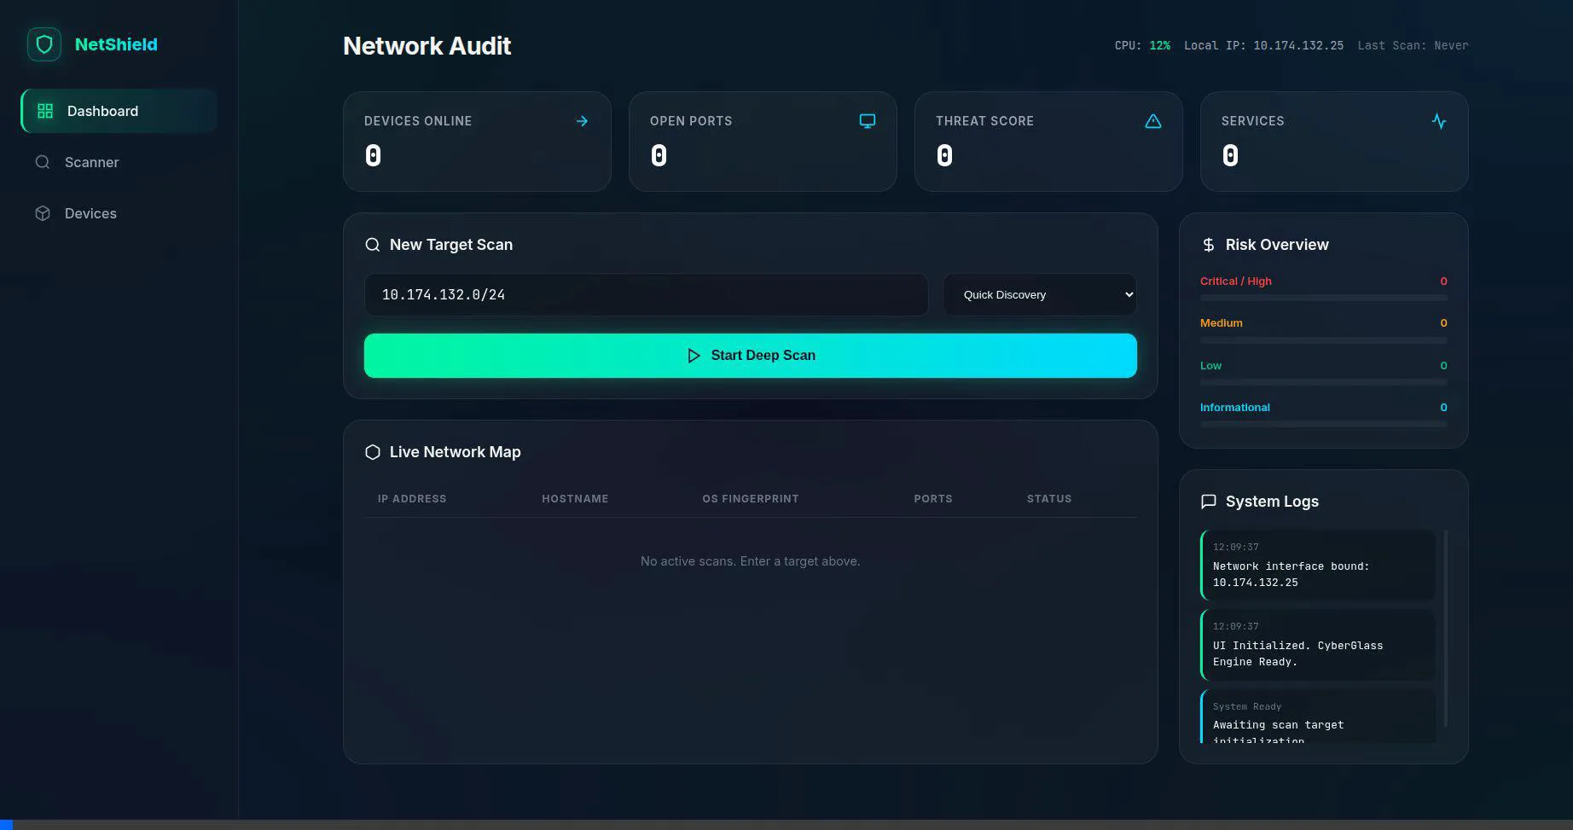Screen dimensions: 1573x830
Task: Click the dollar icon beside Risk Overview
Action: tap(1209, 245)
